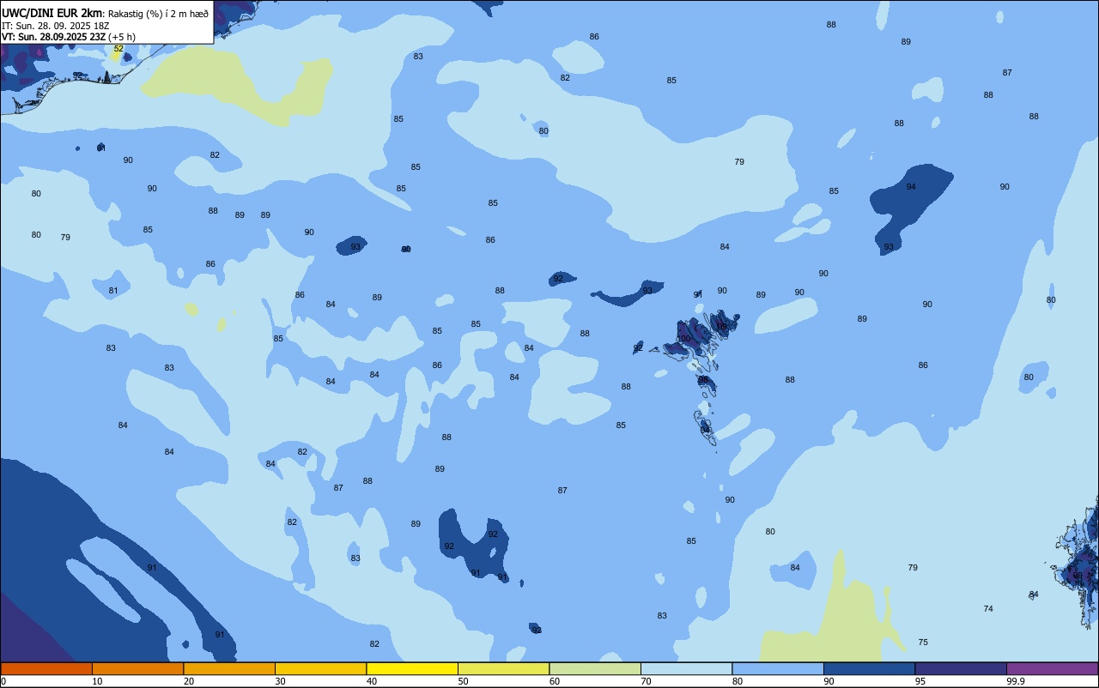The image size is (1099, 688).
Task: Click the '75' humidity value on the map
Action: tap(923, 643)
